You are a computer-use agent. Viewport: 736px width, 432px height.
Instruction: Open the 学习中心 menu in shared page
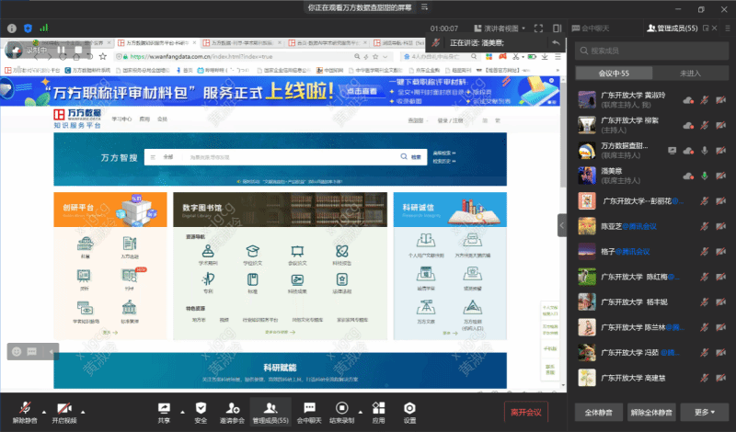pyautogui.click(x=121, y=119)
